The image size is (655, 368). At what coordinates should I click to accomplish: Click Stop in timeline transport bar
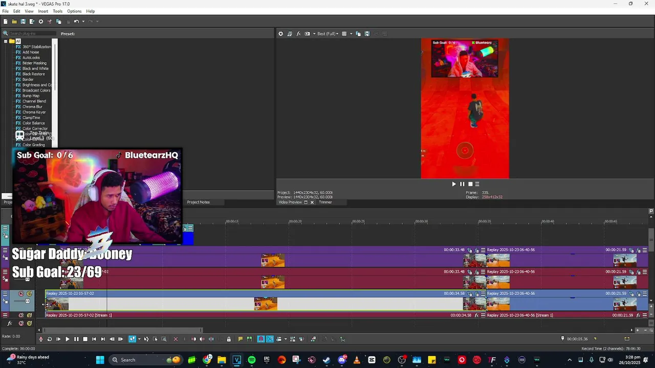click(x=85, y=339)
